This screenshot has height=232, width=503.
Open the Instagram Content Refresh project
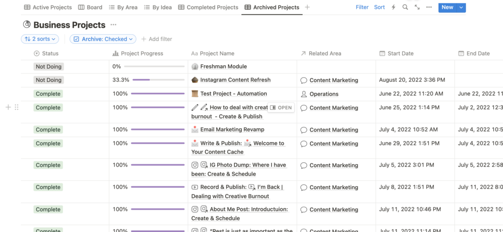pyautogui.click(x=235, y=80)
